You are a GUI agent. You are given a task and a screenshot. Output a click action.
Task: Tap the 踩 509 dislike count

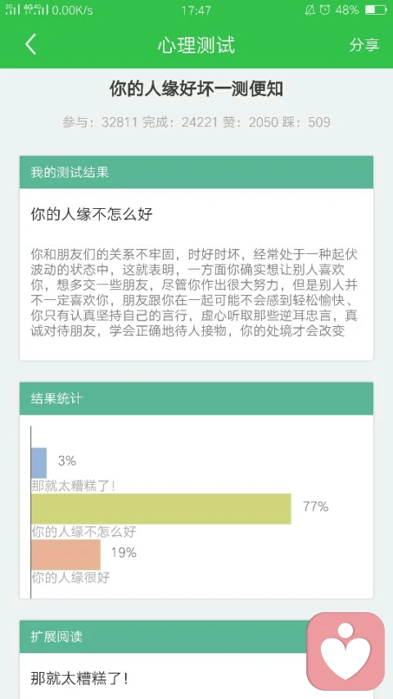pos(306,122)
